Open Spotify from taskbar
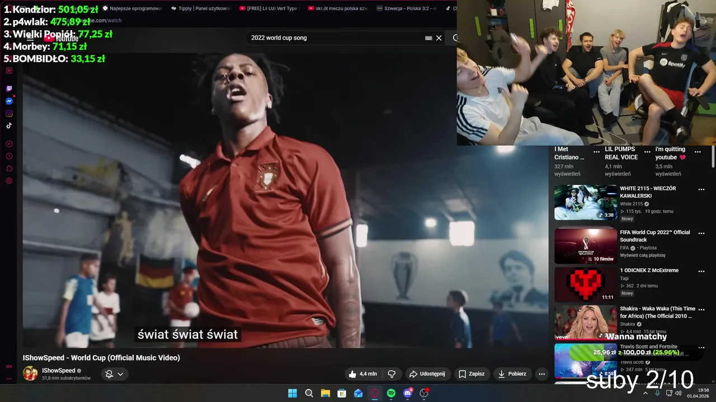Viewport: 716px width, 402px height. point(391,393)
